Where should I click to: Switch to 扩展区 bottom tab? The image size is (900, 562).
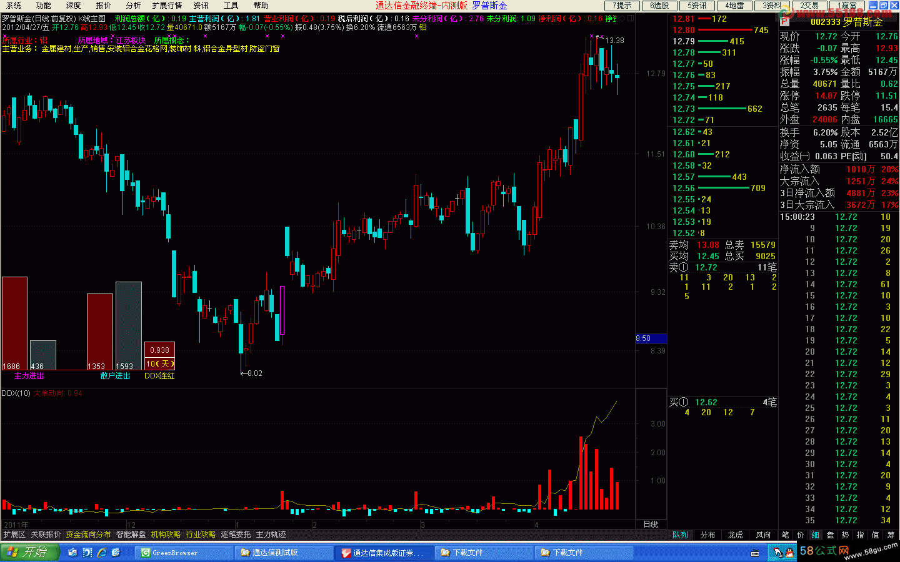click(14, 535)
